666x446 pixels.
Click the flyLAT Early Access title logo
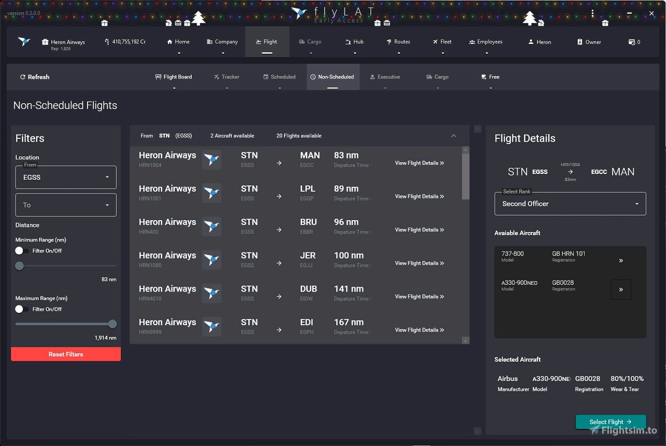click(x=333, y=14)
